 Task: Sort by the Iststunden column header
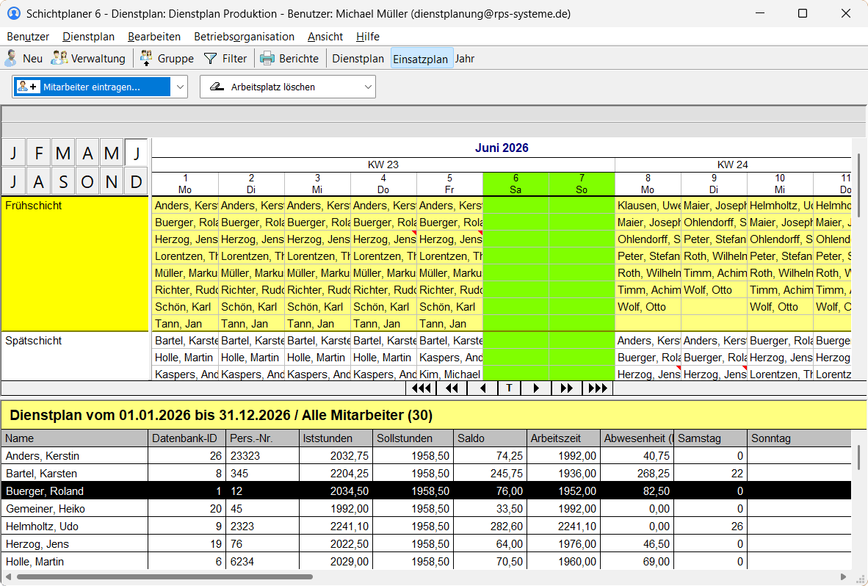coord(336,438)
